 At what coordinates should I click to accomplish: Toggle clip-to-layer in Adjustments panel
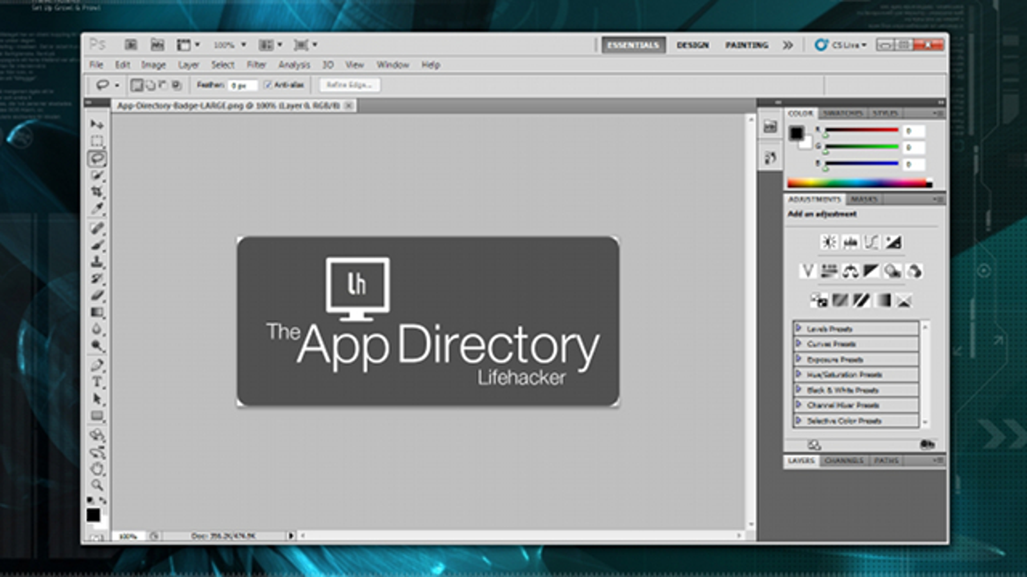tap(927, 444)
